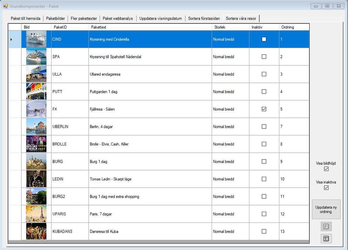The image size is (348, 250).
Task: Toggle the Inaktiv checkbox for BROLLE
Action: click(264, 144)
